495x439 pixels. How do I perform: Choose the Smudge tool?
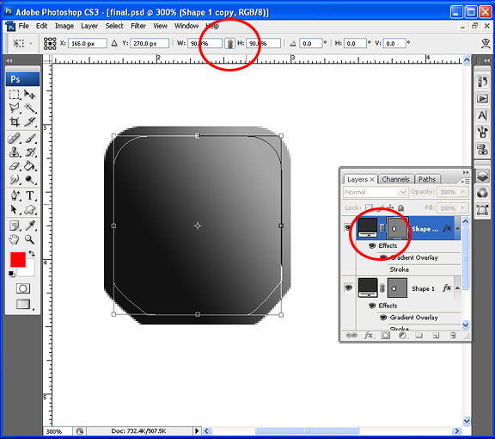[14, 179]
